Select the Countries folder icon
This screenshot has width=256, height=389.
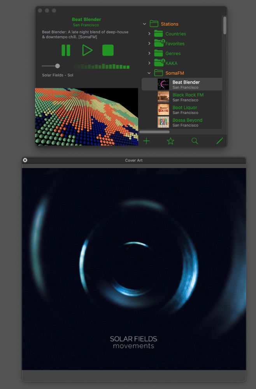(x=158, y=33)
